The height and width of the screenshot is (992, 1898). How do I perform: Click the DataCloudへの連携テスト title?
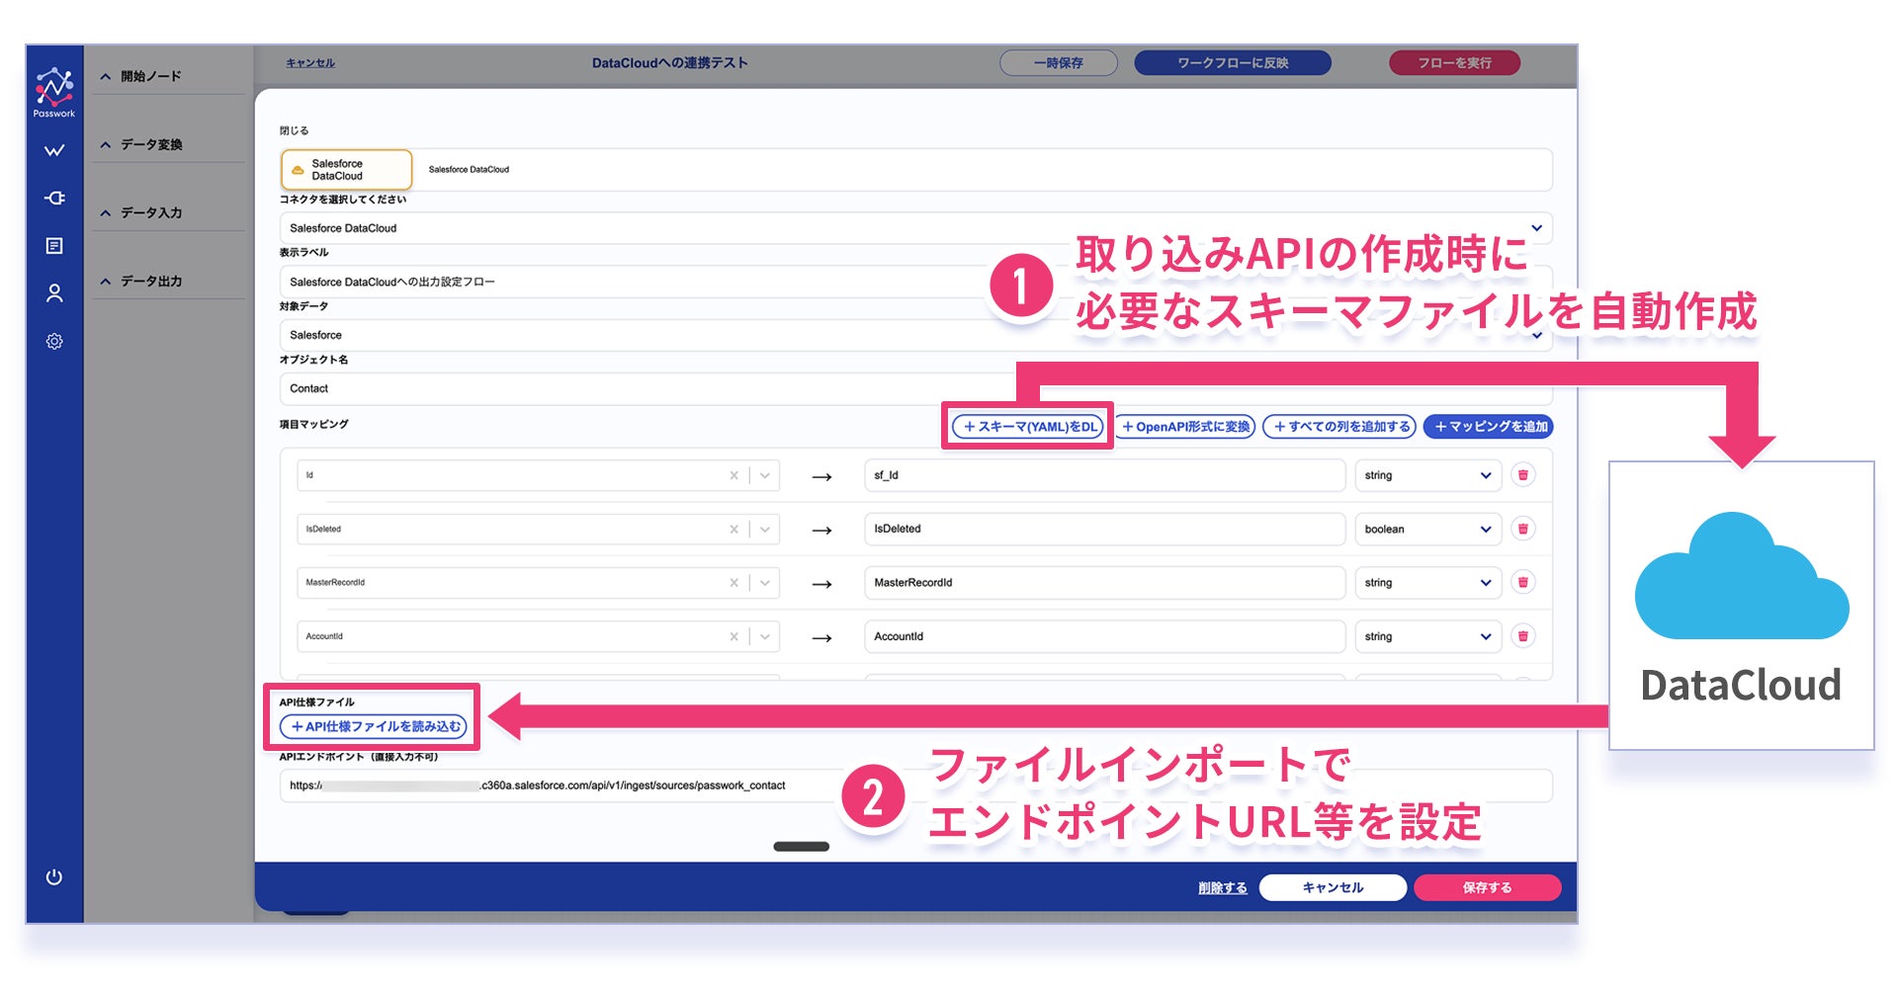tap(670, 63)
